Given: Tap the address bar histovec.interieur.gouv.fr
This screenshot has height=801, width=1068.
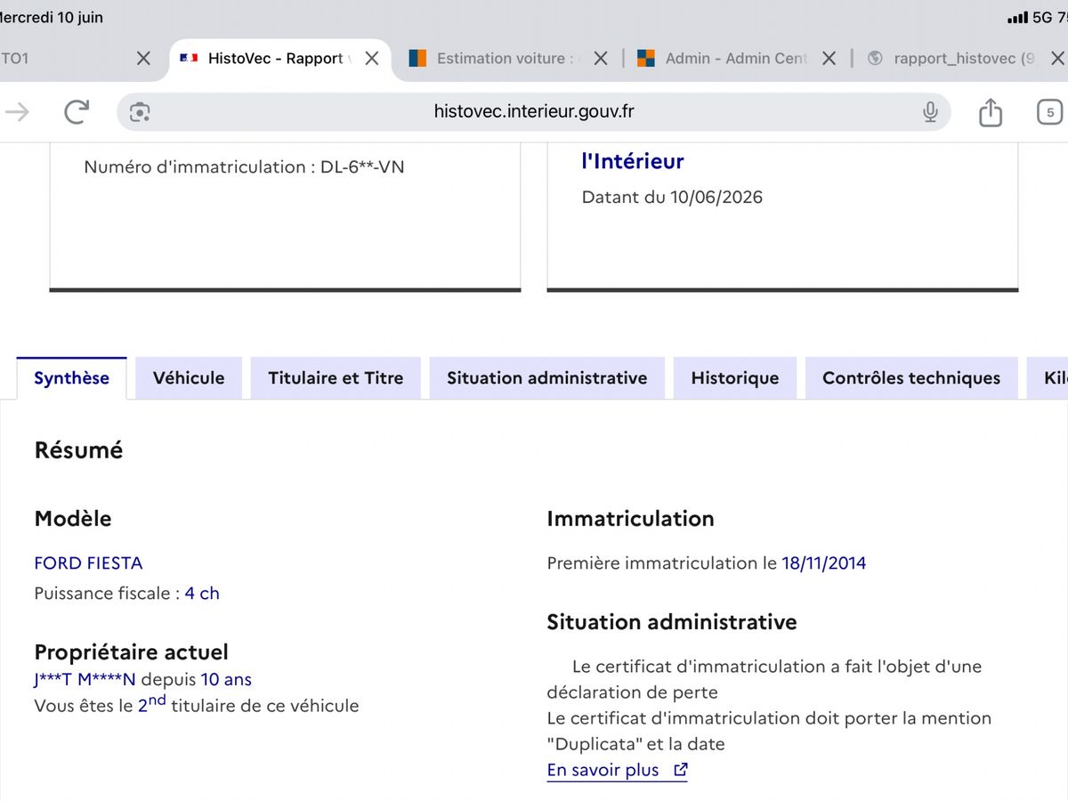Looking at the screenshot, I should coord(534,111).
